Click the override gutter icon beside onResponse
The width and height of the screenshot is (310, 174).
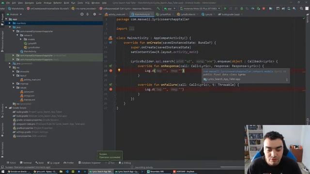[111, 66]
